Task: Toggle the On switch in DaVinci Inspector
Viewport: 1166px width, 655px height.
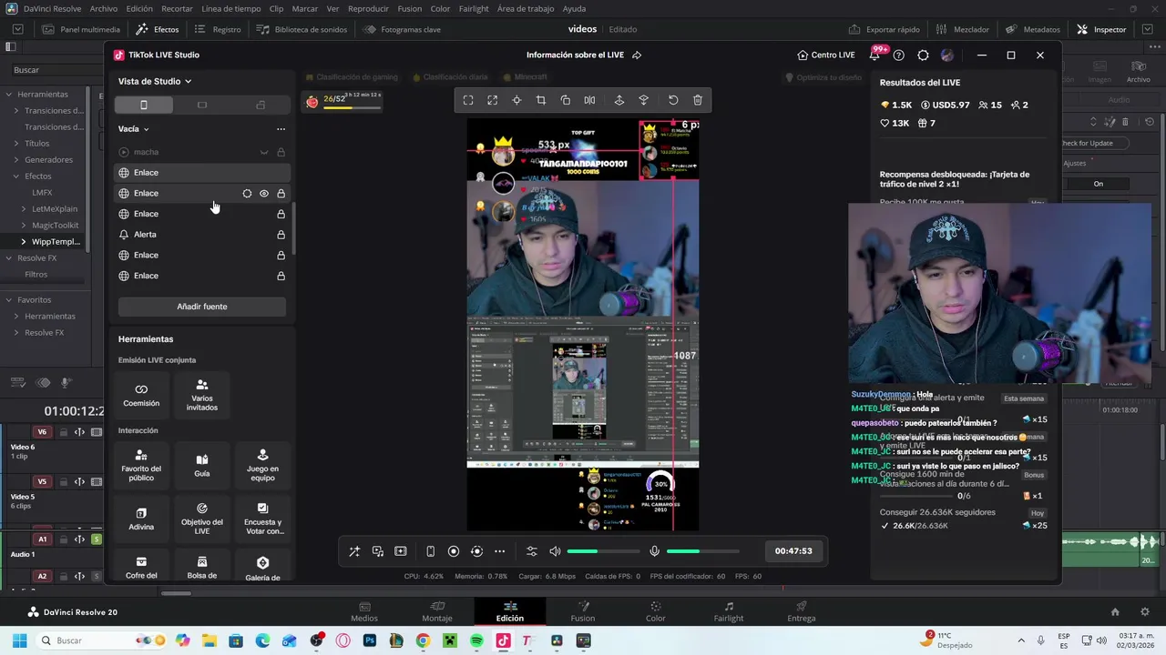Action: [x=1098, y=184]
